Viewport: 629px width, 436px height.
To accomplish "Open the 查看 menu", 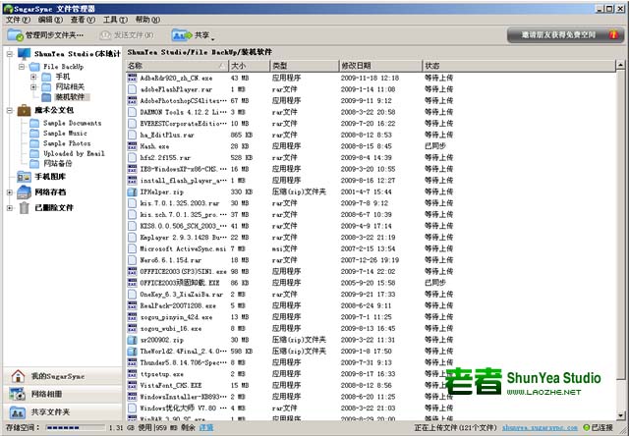I will (x=83, y=20).
